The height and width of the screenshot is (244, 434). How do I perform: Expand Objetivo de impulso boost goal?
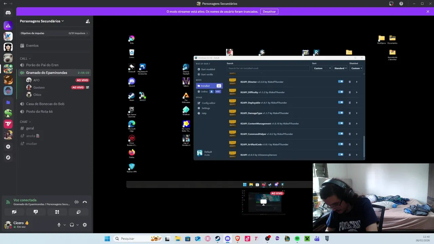tap(54, 33)
